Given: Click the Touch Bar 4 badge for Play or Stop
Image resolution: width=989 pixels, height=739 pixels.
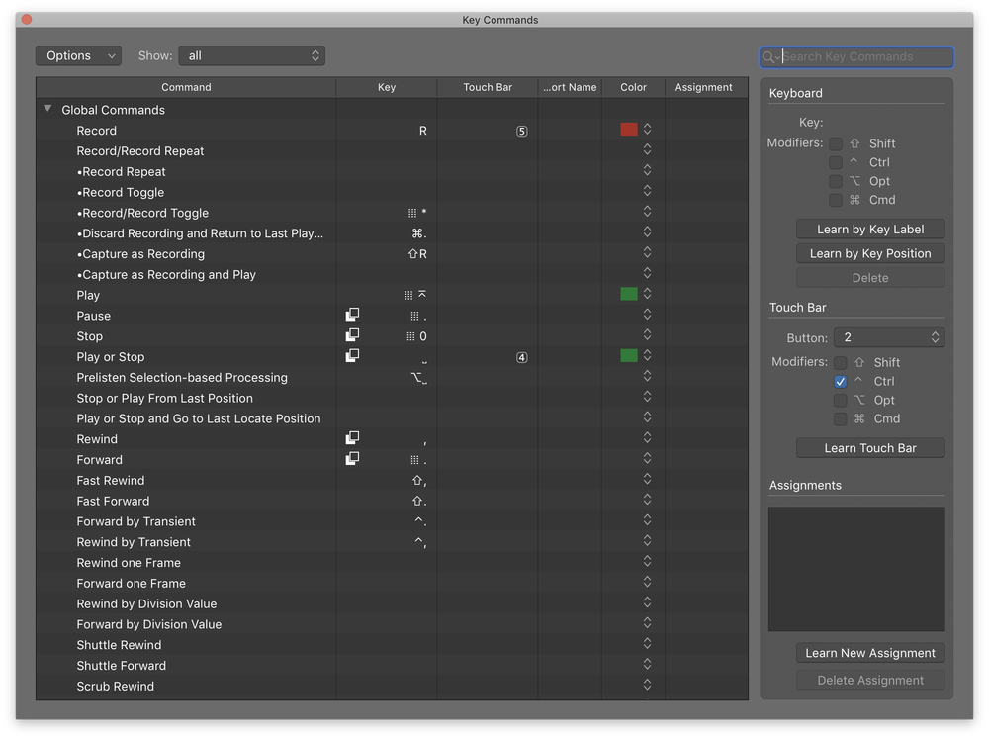Looking at the screenshot, I should pos(521,357).
